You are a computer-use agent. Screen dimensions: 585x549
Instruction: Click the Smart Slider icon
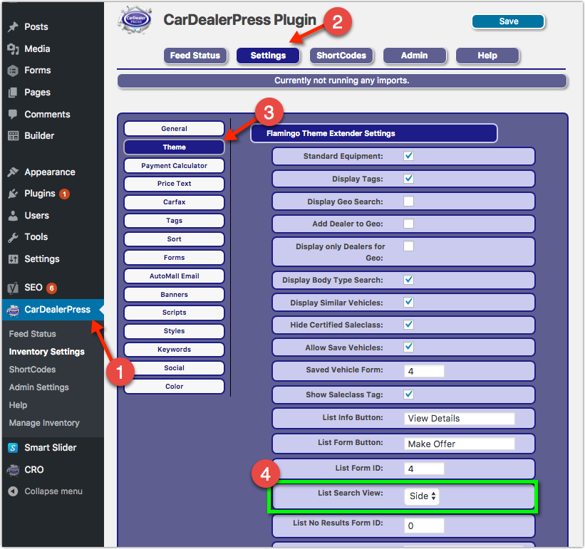[13, 448]
